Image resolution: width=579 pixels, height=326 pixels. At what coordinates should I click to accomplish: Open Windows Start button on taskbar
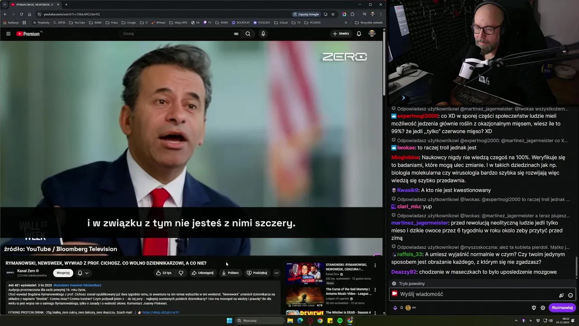tap(229, 321)
